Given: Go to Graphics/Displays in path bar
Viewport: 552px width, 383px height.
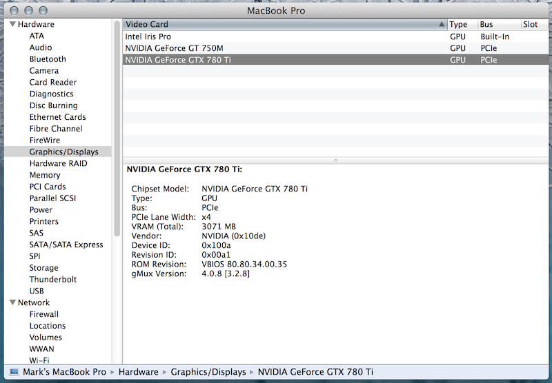Looking at the screenshot, I should (208, 372).
